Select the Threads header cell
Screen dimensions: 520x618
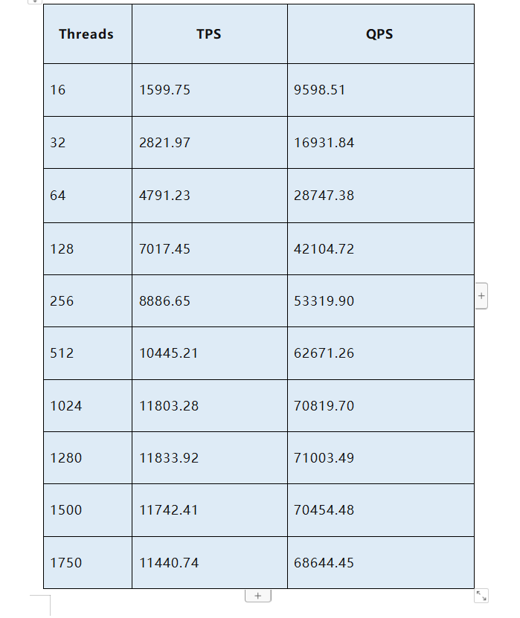(86, 34)
